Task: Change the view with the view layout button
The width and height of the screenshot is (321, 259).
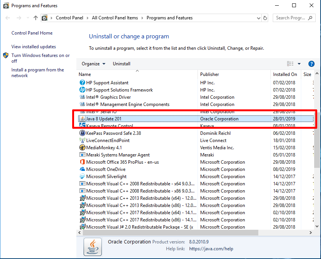Action: click(290, 64)
